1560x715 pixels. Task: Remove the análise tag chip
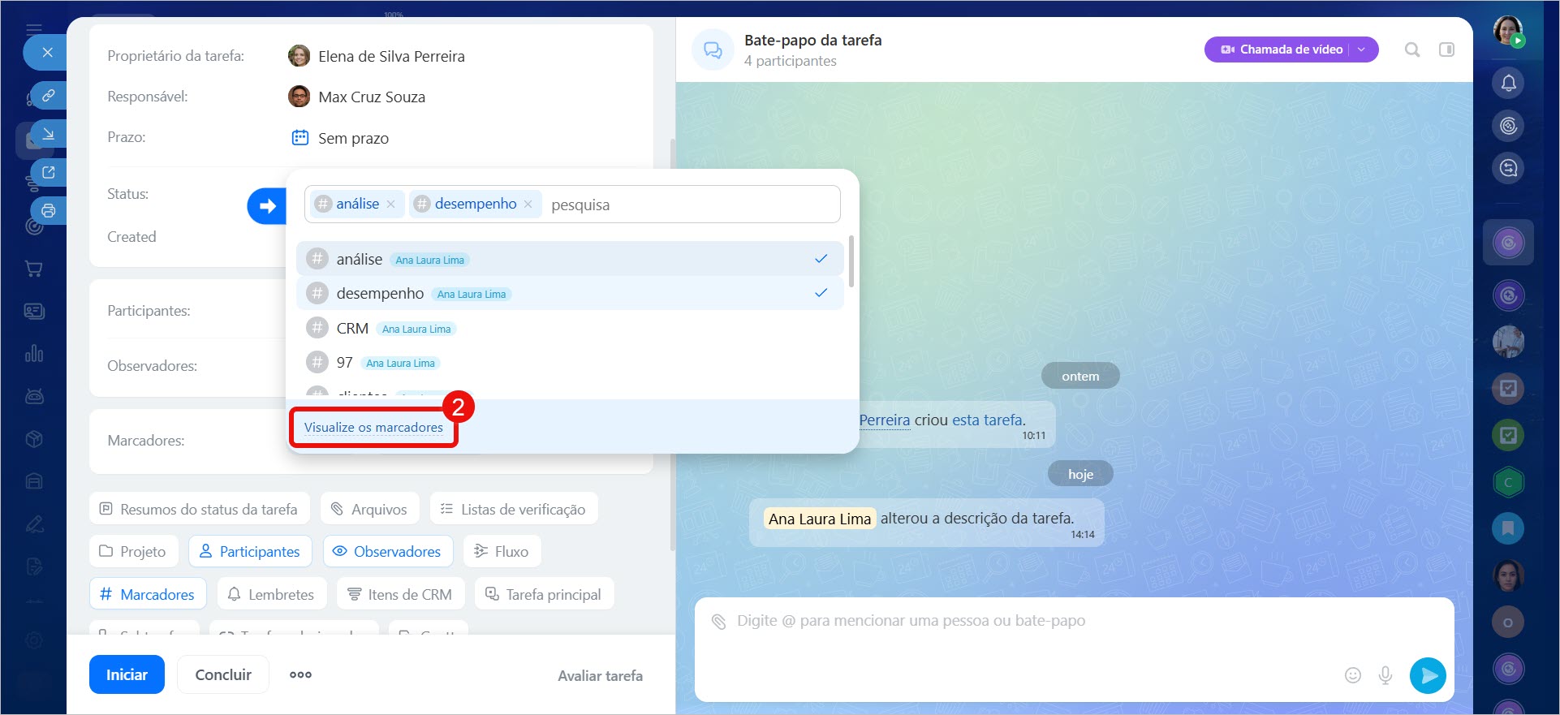pos(391,205)
